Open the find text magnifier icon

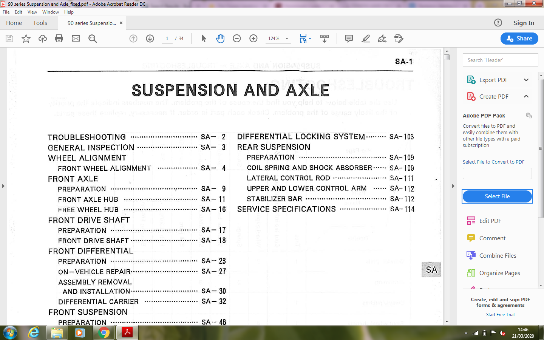coord(93,39)
